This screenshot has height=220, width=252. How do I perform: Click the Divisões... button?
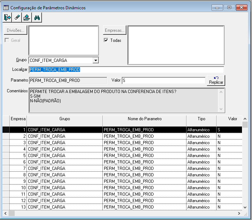(x=15, y=30)
